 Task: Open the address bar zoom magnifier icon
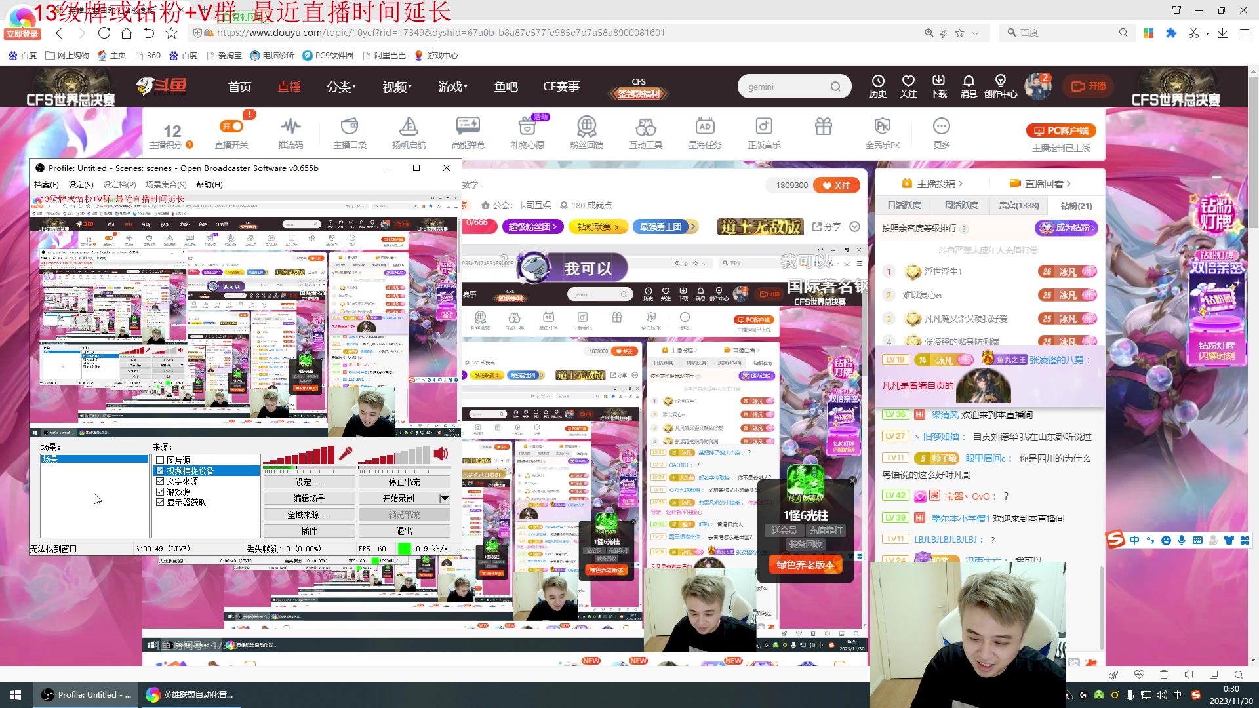click(929, 33)
